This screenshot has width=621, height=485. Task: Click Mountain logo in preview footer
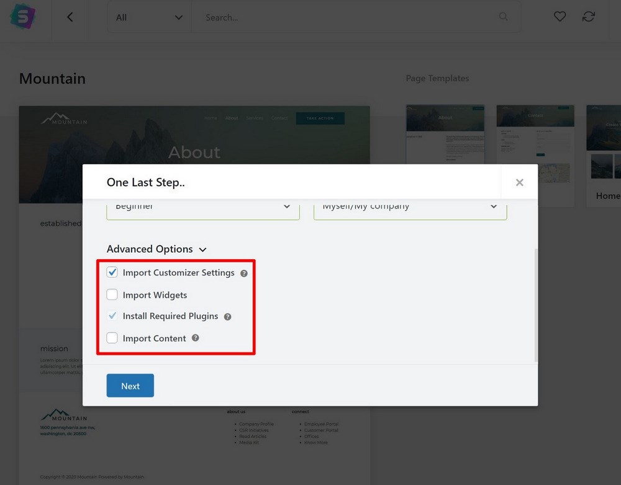coord(64,415)
